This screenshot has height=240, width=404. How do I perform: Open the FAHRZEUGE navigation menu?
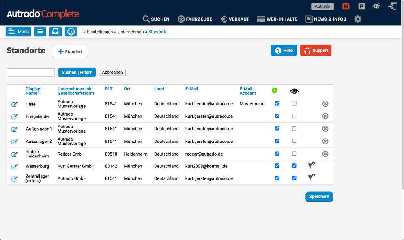pos(195,19)
